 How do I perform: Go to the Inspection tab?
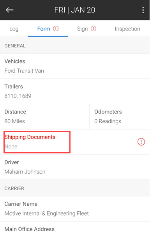coord(127,29)
